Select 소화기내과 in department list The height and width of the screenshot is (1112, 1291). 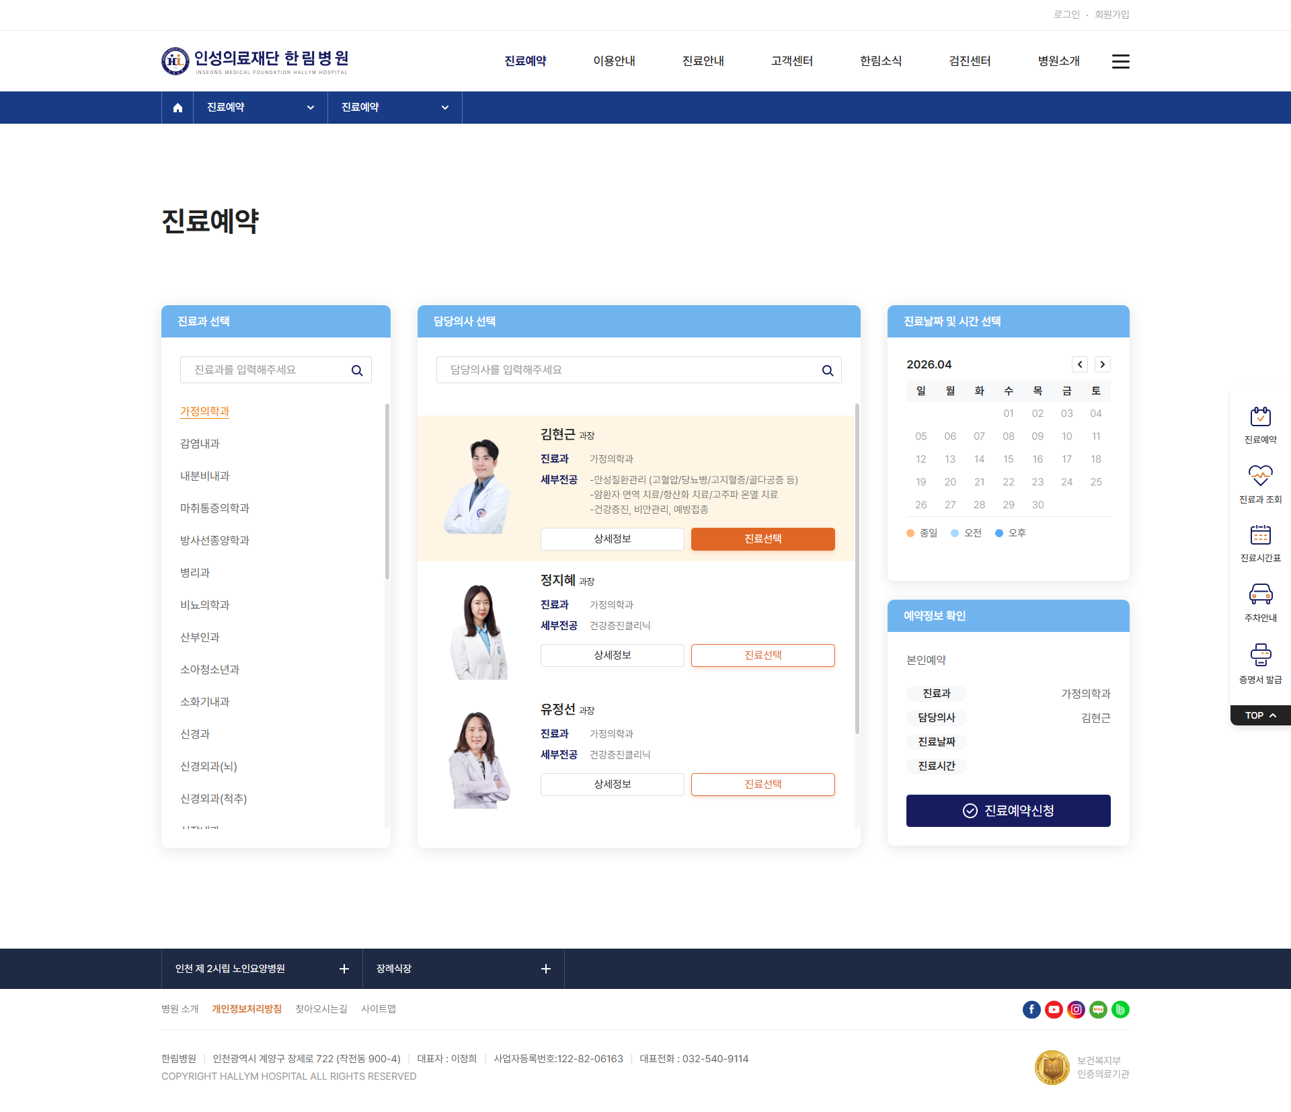click(205, 702)
